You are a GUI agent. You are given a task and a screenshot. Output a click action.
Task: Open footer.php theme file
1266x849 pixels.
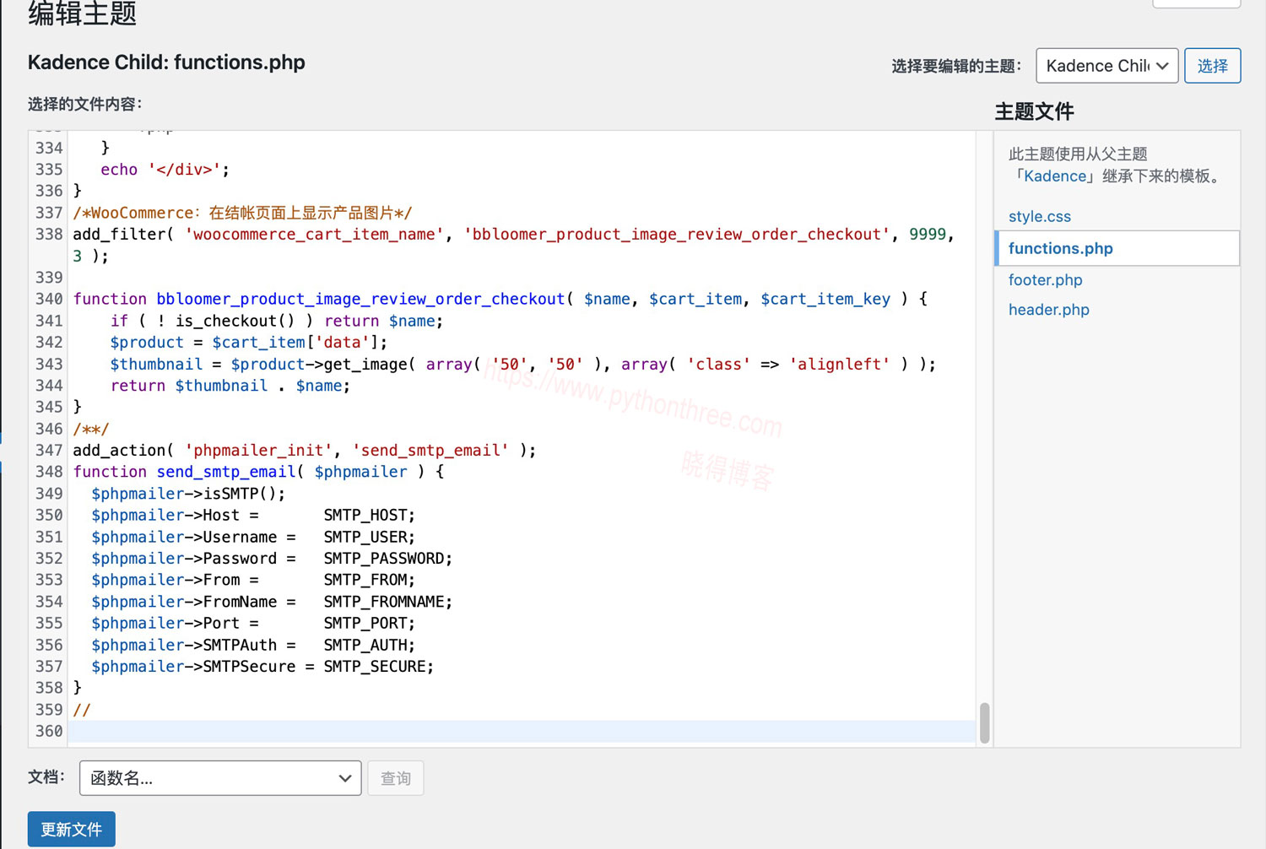point(1045,279)
